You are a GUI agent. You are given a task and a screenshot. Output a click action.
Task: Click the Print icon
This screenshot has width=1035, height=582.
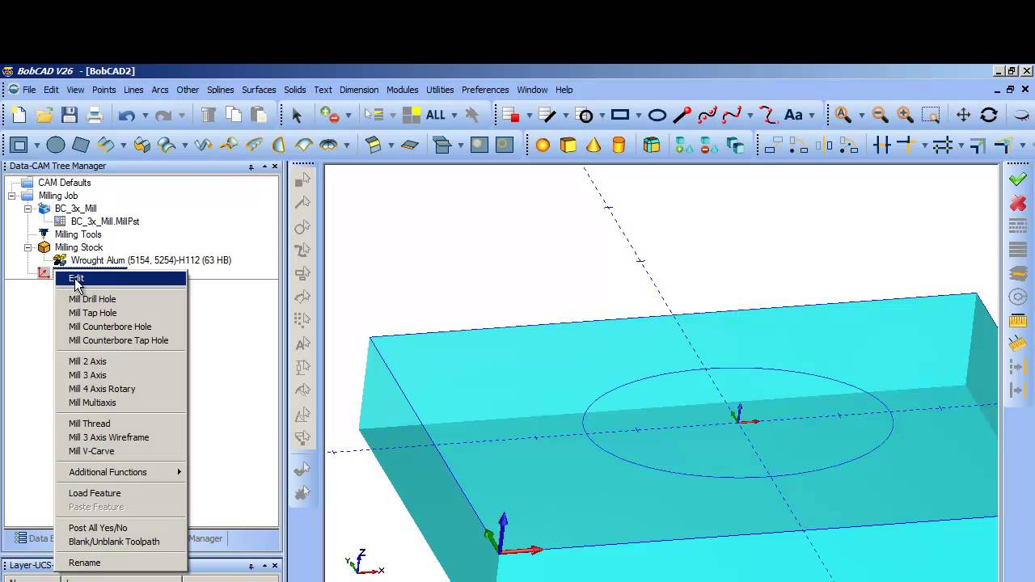click(94, 115)
